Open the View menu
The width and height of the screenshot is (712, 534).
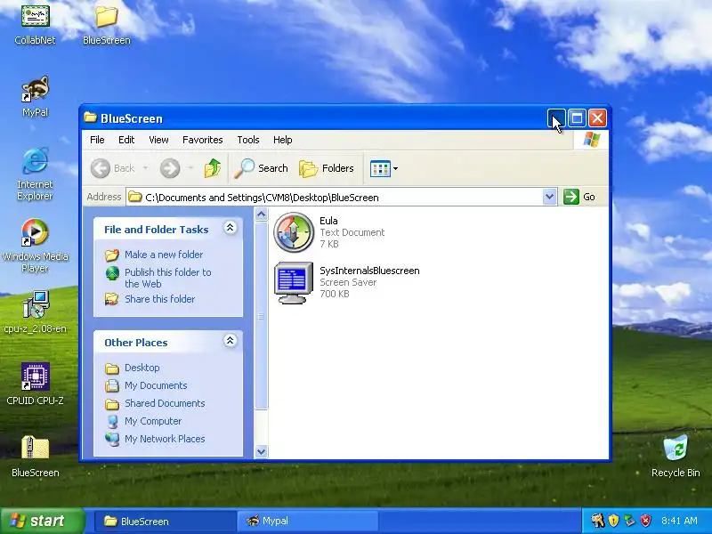[x=158, y=140]
